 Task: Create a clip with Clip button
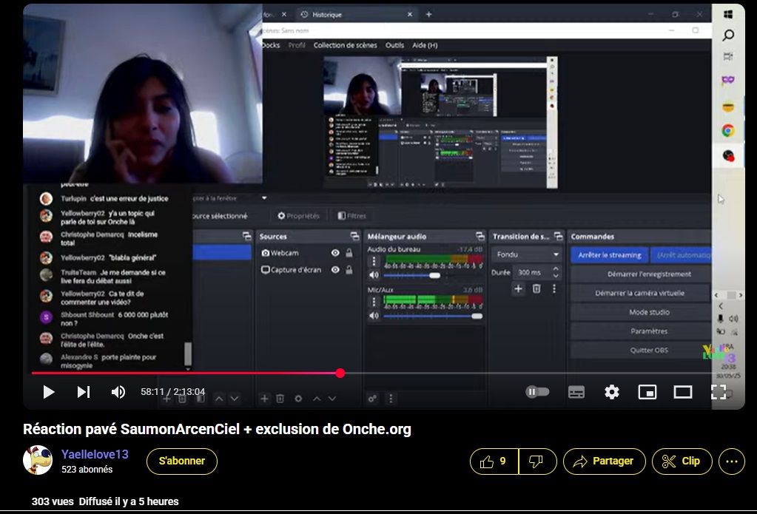[682, 461]
